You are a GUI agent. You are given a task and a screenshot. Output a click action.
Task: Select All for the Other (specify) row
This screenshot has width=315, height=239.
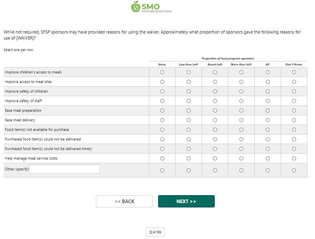click(x=267, y=170)
